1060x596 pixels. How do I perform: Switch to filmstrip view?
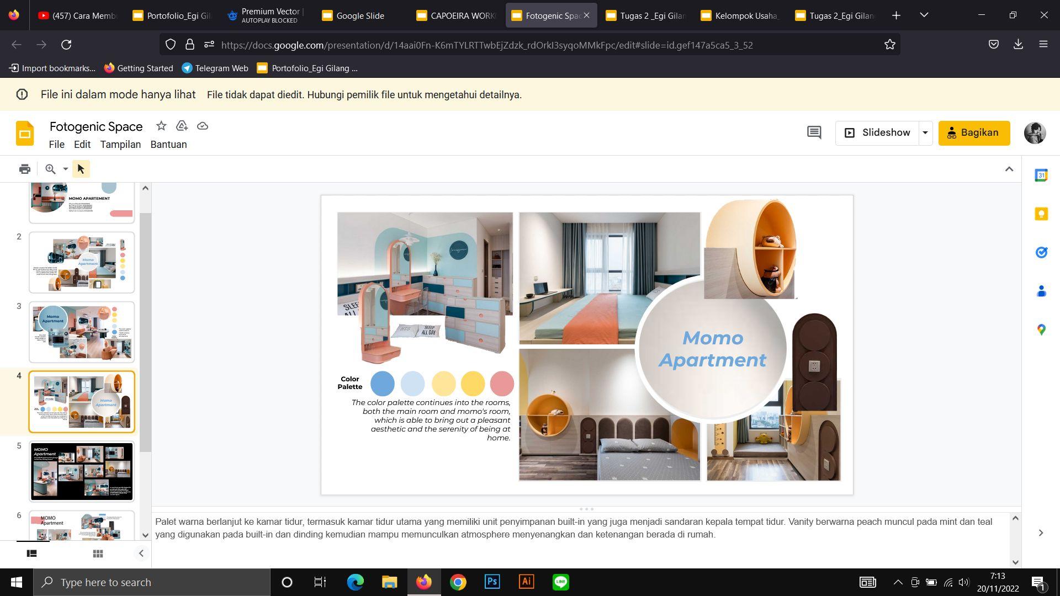(31, 554)
